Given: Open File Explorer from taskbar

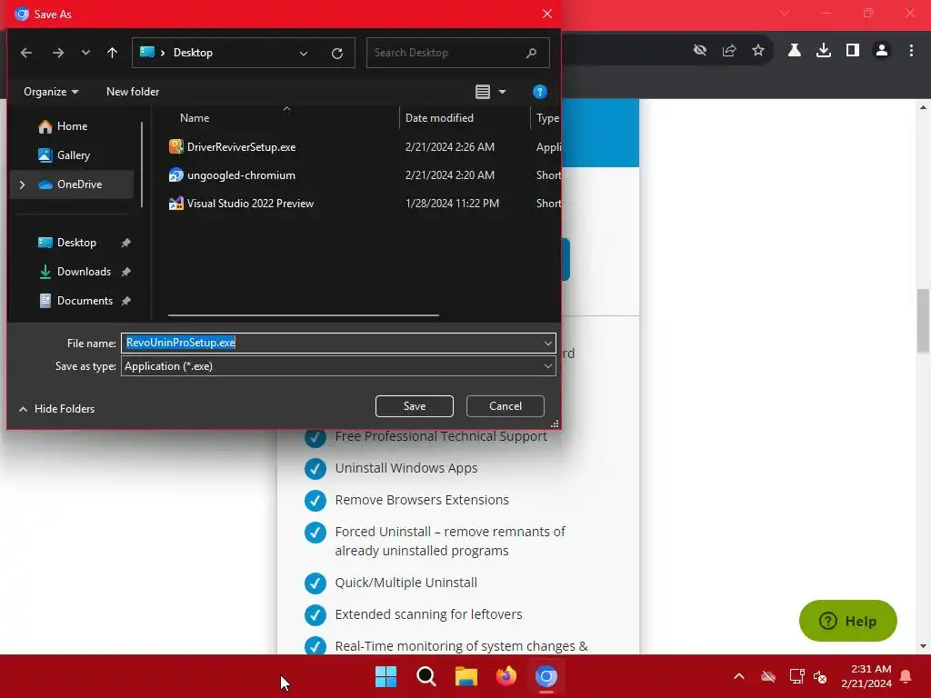Looking at the screenshot, I should pyautogui.click(x=466, y=676).
